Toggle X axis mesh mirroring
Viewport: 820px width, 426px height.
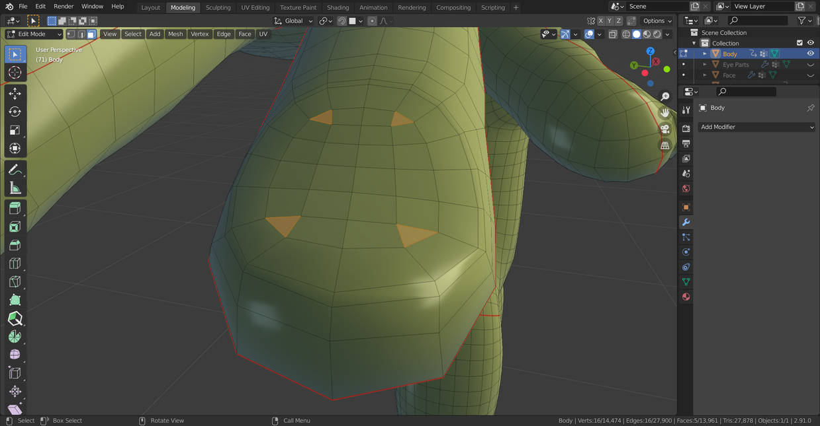click(600, 21)
